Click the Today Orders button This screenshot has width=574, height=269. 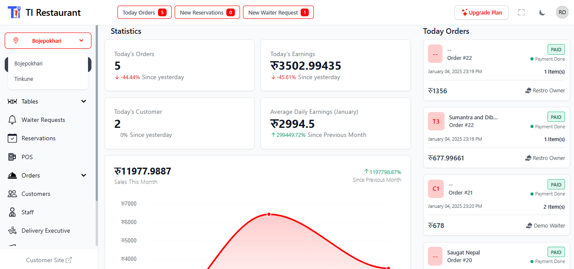[144, 12]
